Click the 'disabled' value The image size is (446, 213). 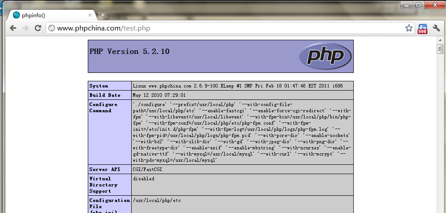click(x=144, y=179)
